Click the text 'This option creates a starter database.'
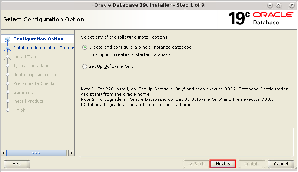 (x=130, y=54)
